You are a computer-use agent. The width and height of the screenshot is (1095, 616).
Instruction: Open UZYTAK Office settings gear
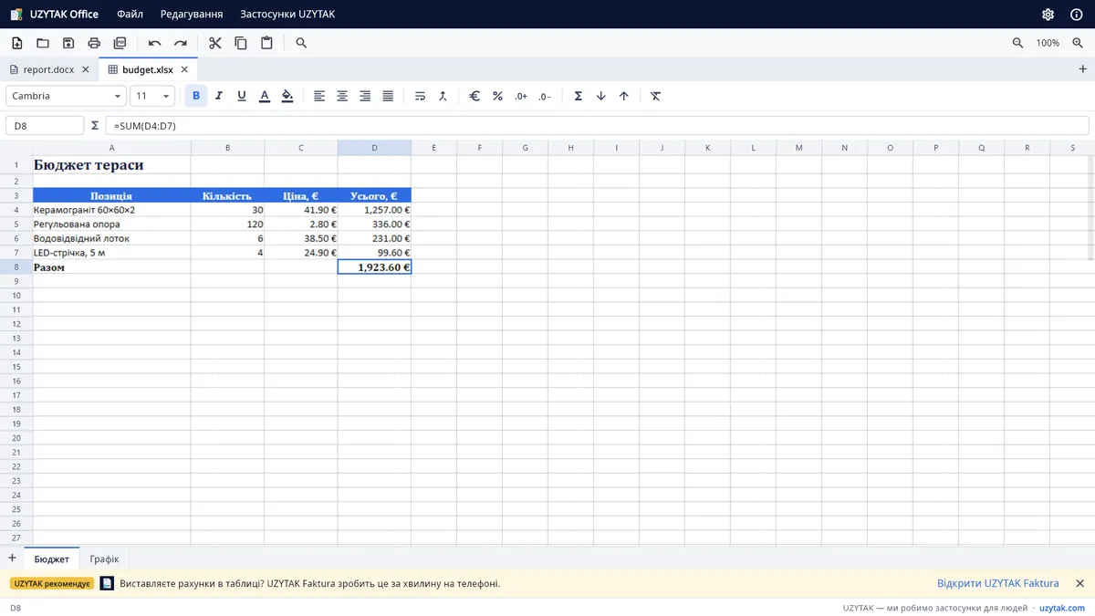tap(1048, 15)
